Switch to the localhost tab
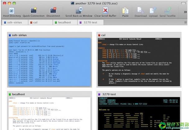This screenshot has height=130, width=189. (x=65, y=22)
